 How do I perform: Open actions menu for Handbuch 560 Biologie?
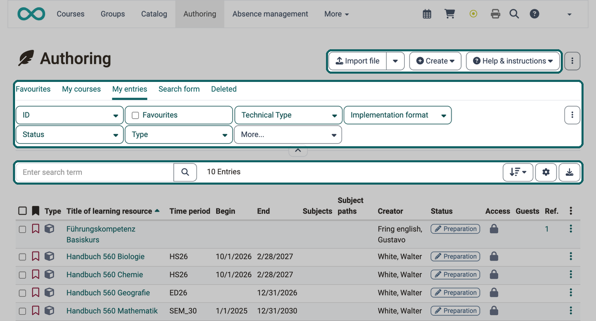(571, 256)
